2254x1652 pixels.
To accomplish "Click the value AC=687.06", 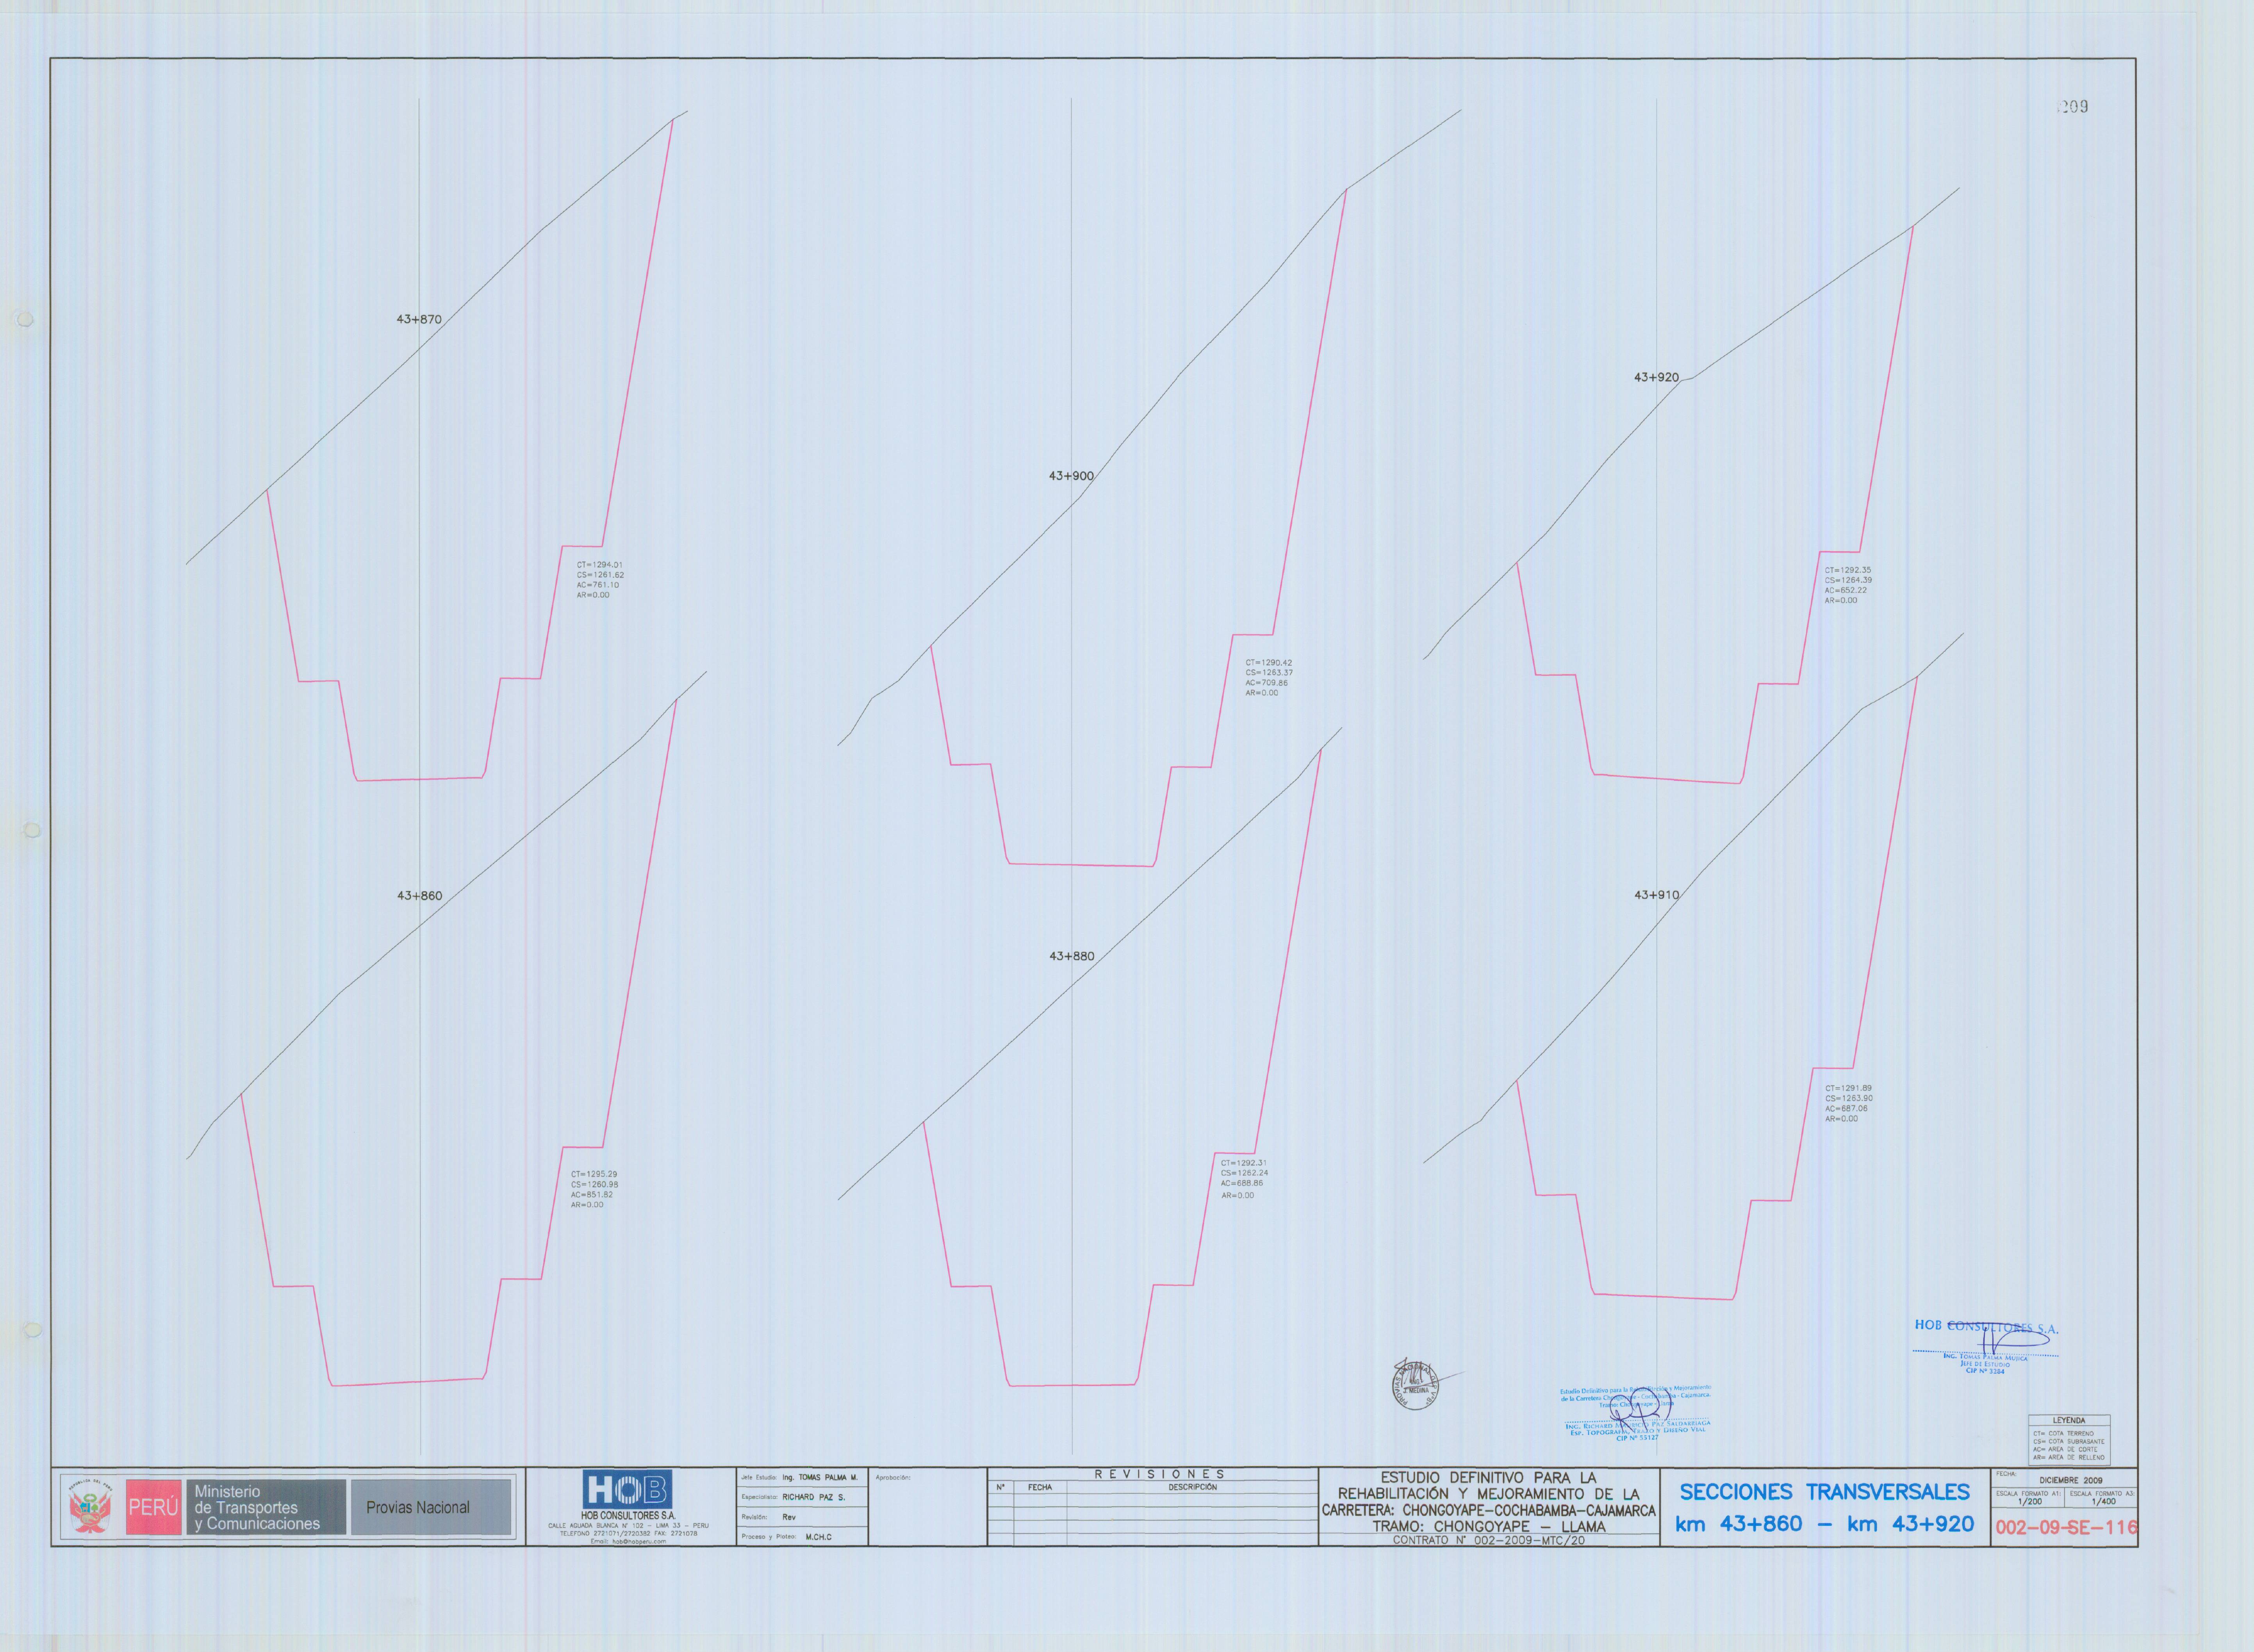I will pos(1846,1108).
